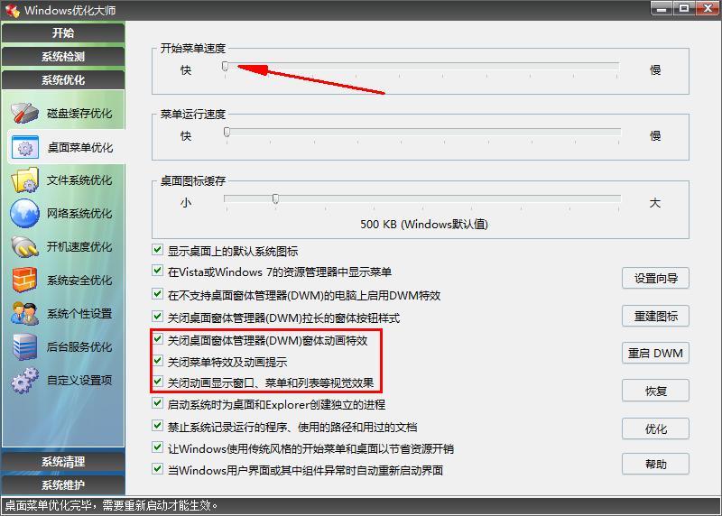Toggle 启动系统时为桌面和Explorer创建独立的进程
722x516 pixels.
click(x=157, y=403)
